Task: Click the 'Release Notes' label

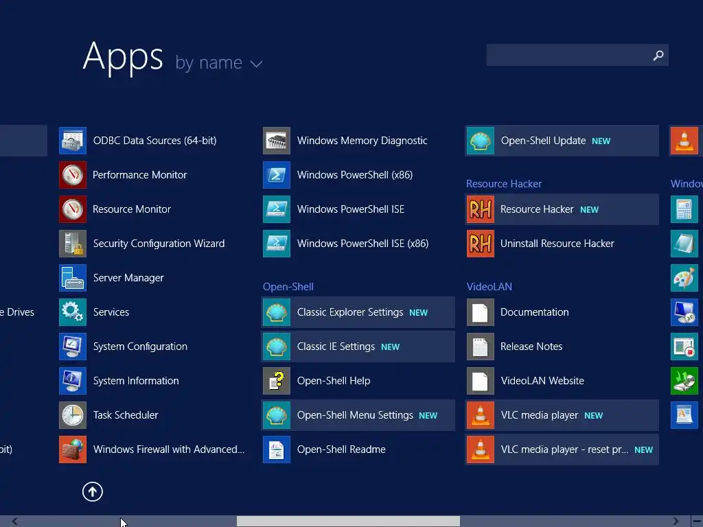Action: point(531,347)
